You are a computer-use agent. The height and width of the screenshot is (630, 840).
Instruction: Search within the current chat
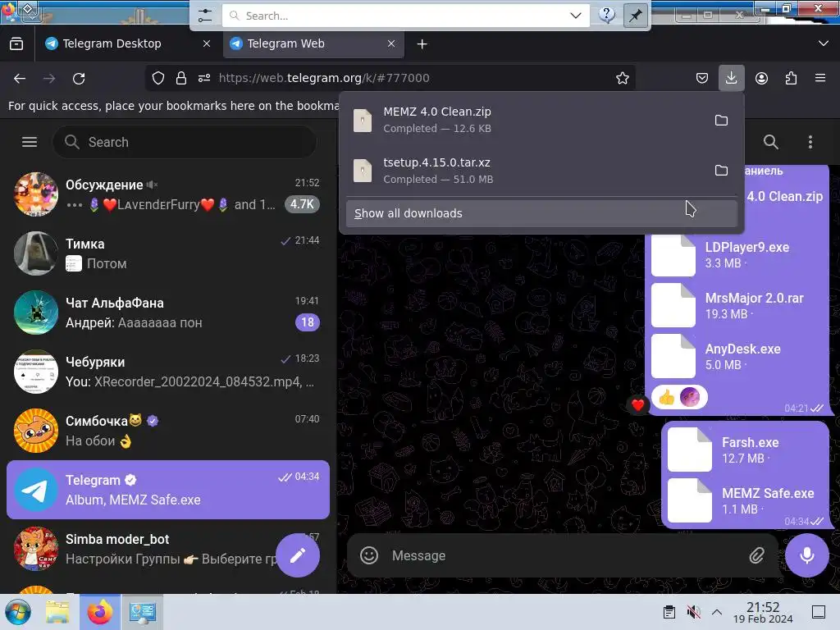coord(771,142)
